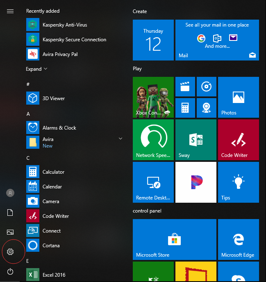Viewport: 266px width, 282px height.
Task: Open Microsoft Edge tile
Action: coord(239,239)
